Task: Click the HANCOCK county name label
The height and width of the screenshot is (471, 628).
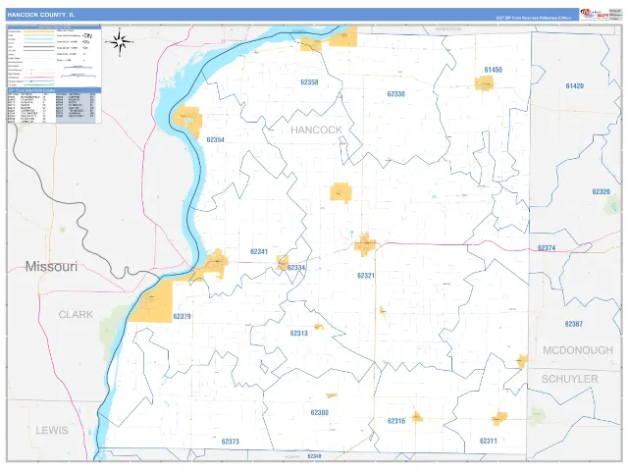Action: (316, 130)
